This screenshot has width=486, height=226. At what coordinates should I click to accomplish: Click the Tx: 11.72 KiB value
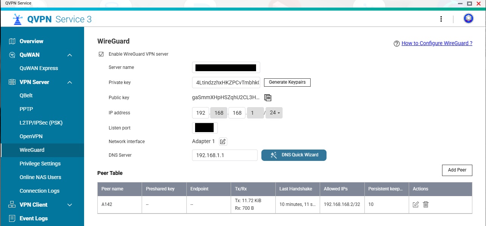click(x=248, y=201)
